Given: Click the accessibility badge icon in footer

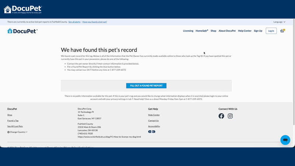Looking at the screenshot, I should pyautogui.click(x=152, y=132).
